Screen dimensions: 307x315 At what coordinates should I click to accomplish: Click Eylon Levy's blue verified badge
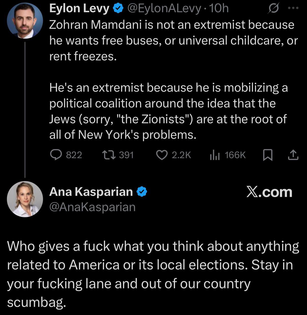point(117,9)
